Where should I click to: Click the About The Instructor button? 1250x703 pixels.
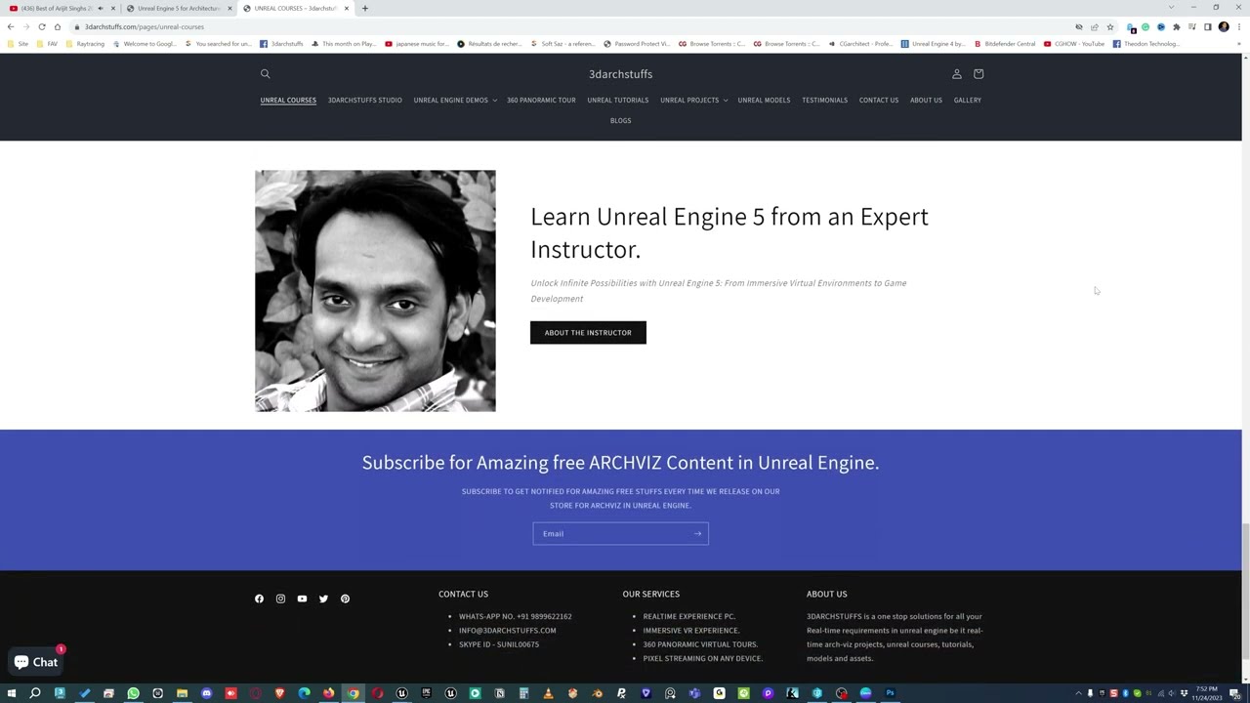pos(588,333)
